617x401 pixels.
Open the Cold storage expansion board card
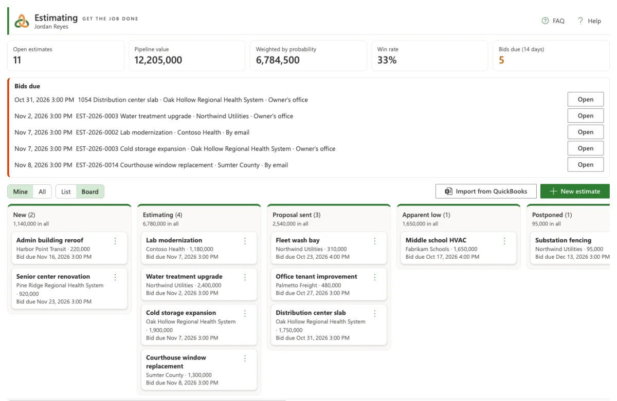pos(198,325)
